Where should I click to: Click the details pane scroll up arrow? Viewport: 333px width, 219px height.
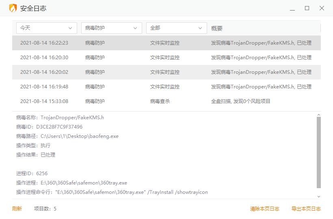318,115
